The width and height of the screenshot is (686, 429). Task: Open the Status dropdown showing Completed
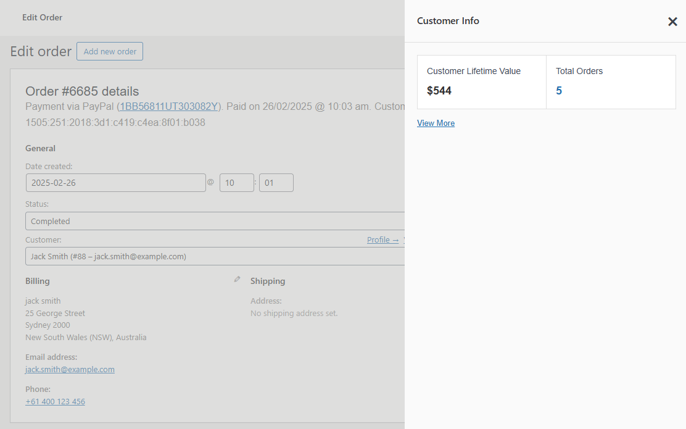(x=215, y=221)
